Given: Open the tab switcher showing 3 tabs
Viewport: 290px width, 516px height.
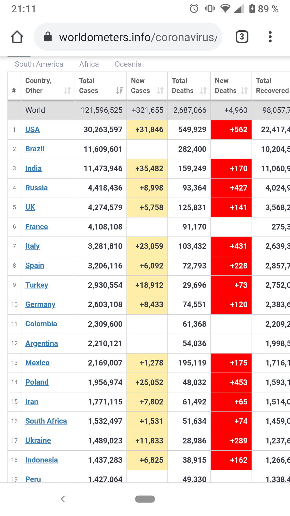Looking at the screenshot, I should (242, 37).
